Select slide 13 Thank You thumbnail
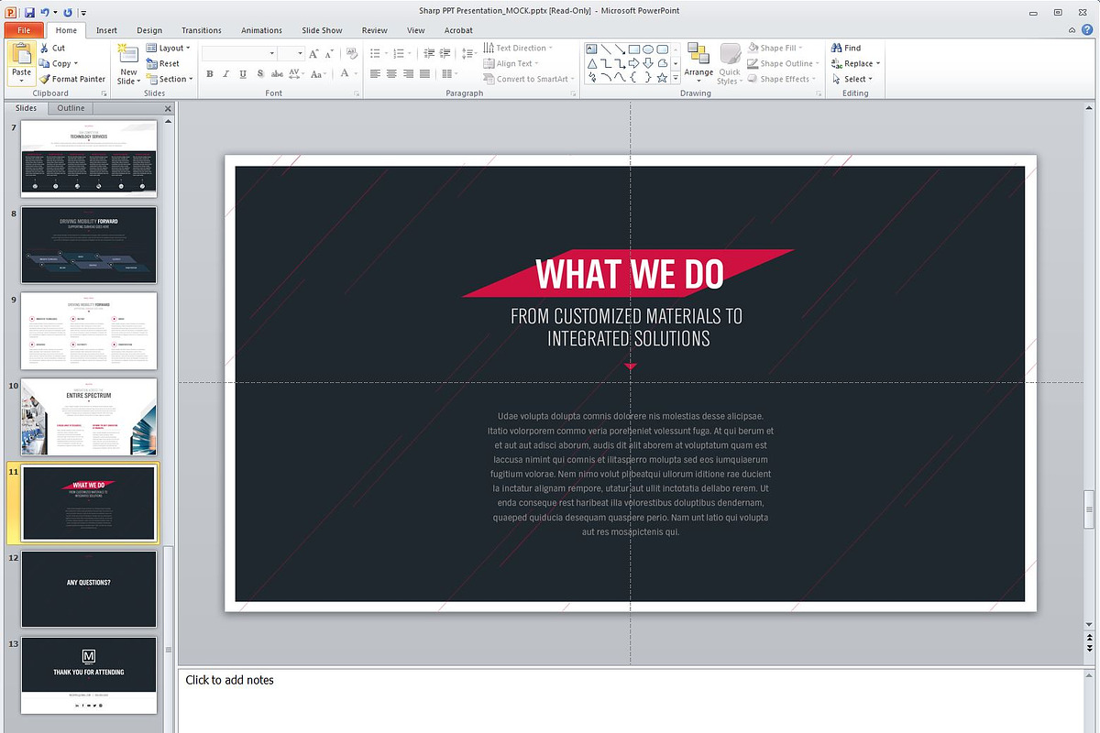The width and height of the screenshot is (1100, 733). 89,675
